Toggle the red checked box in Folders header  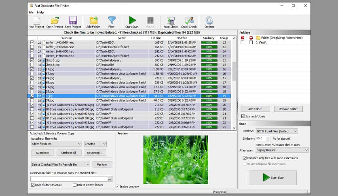(x=243, y=38)
